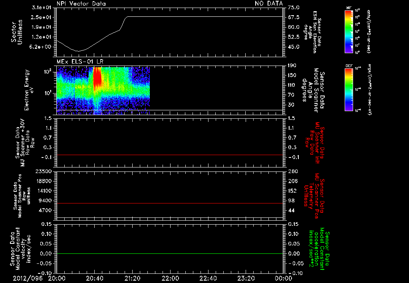Click the "6.2e+00" sector tick label
Viewport: 409px width, 283px height.
(x=41, y=47)
